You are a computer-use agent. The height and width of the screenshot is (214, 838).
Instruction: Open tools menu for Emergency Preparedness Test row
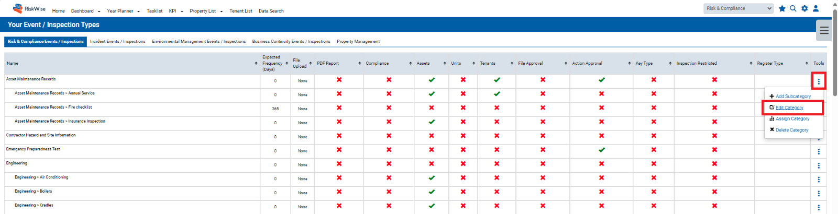[x=819, y=151]
